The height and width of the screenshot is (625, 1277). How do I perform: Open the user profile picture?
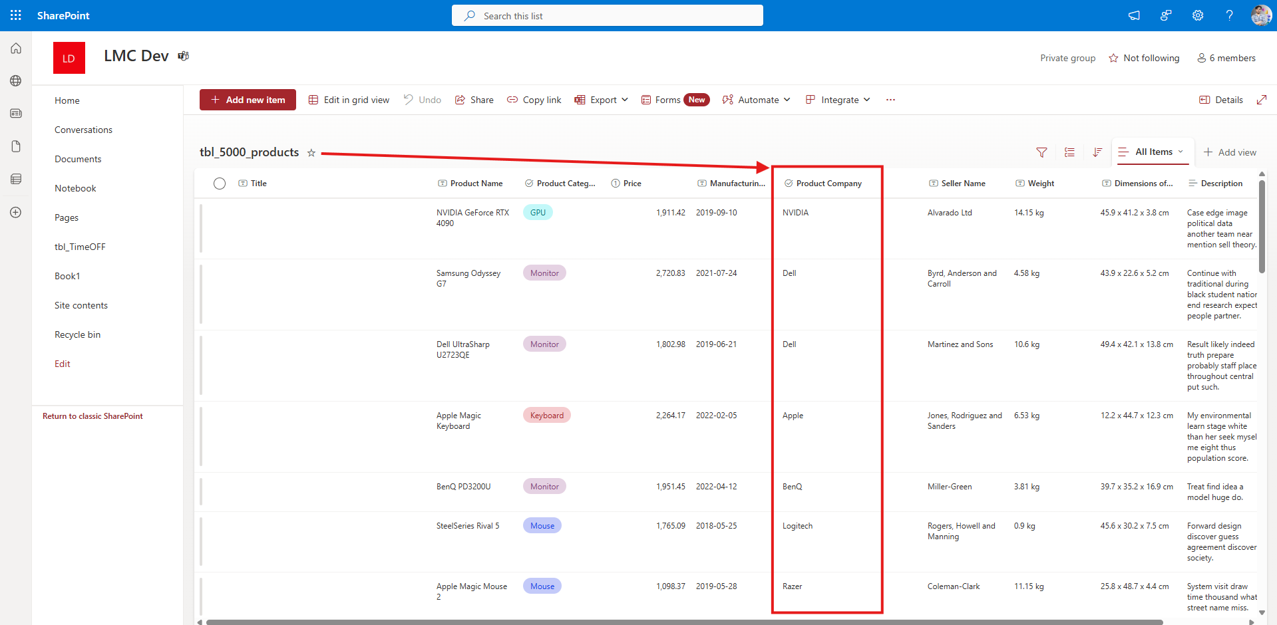click(x=1260, y=15)
